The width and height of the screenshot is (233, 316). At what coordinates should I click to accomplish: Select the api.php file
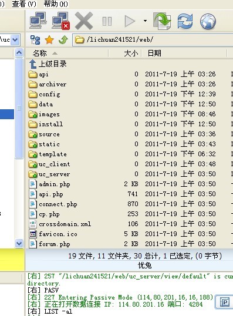pos(46,194)
